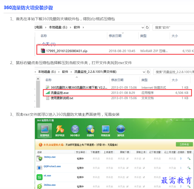Refresh the 软件 folder view
The image size is (194, 189).
pos(147,27)
